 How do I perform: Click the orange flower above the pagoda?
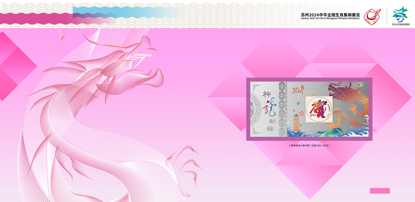click(x=295, y=111)
